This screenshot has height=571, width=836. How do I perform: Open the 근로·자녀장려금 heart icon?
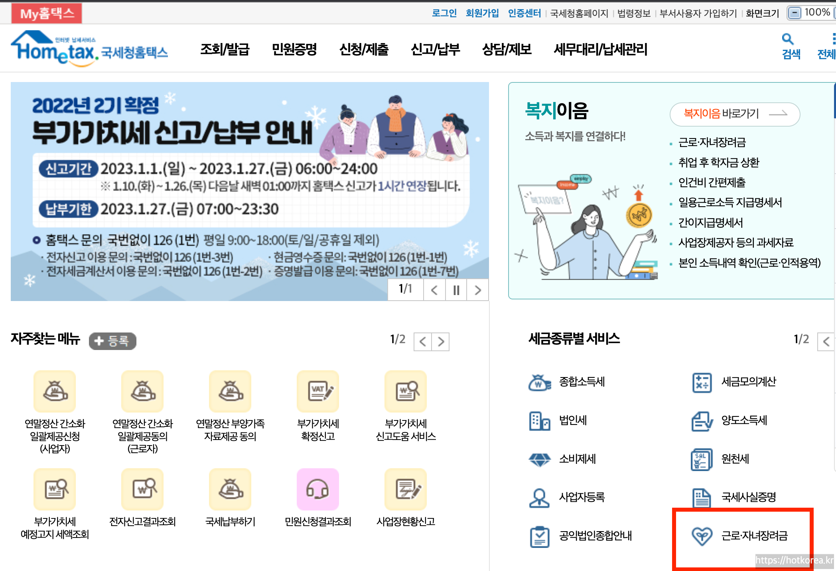click(x=702, y=536)
